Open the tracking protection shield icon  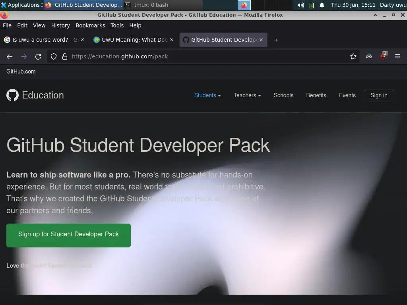(x=54, y=56)
